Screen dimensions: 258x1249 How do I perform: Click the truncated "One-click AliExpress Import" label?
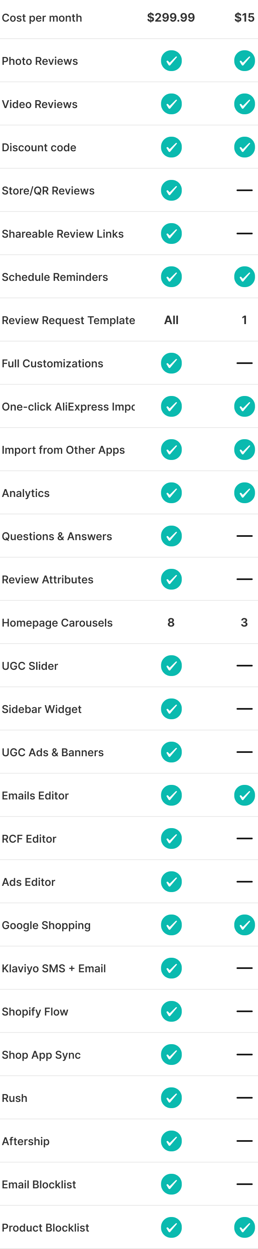pyautogui.click(x=68, y=407)
